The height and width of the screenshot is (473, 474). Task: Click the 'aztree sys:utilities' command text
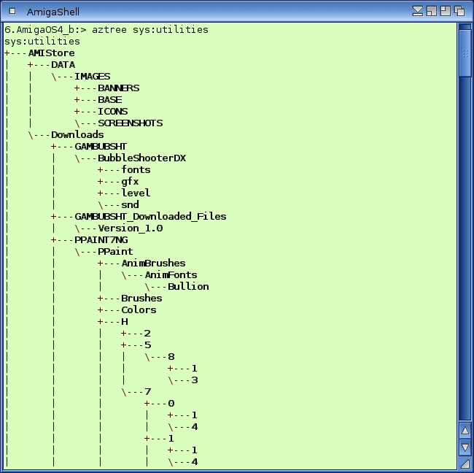[x=150, y=30]
